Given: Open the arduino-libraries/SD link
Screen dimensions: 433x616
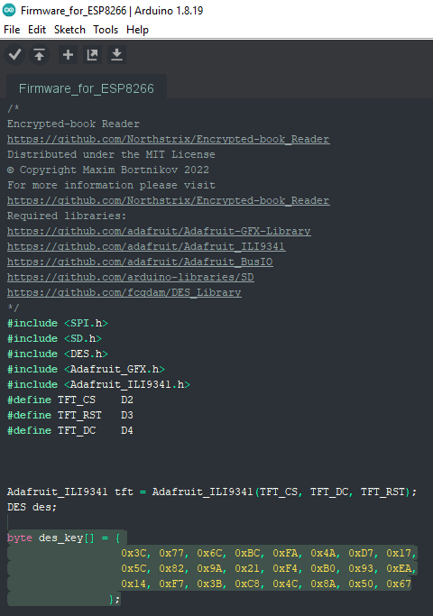Looking at the screenshot, I should pyautogui.click(x=131, y=277).
